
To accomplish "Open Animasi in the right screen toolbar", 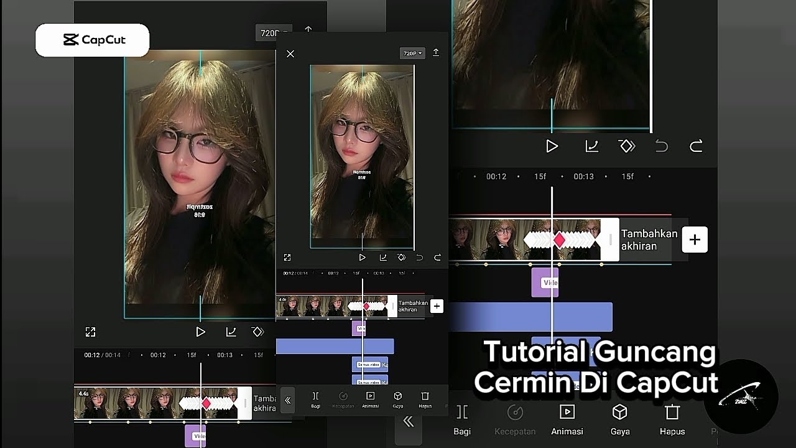I will (x=567, y=420).
